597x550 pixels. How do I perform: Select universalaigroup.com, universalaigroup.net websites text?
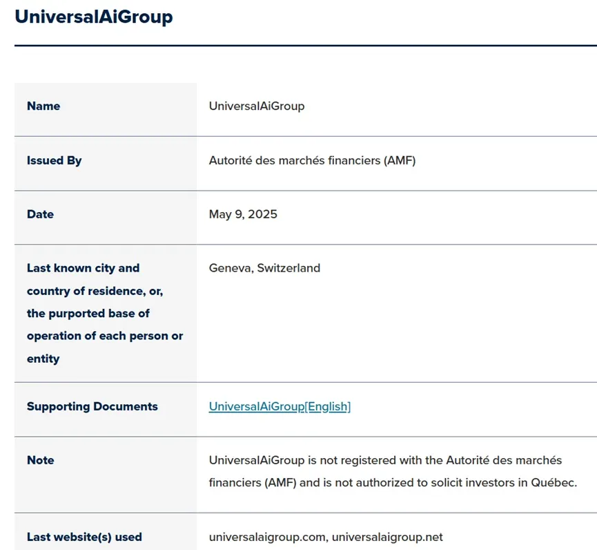click(326, 537)
